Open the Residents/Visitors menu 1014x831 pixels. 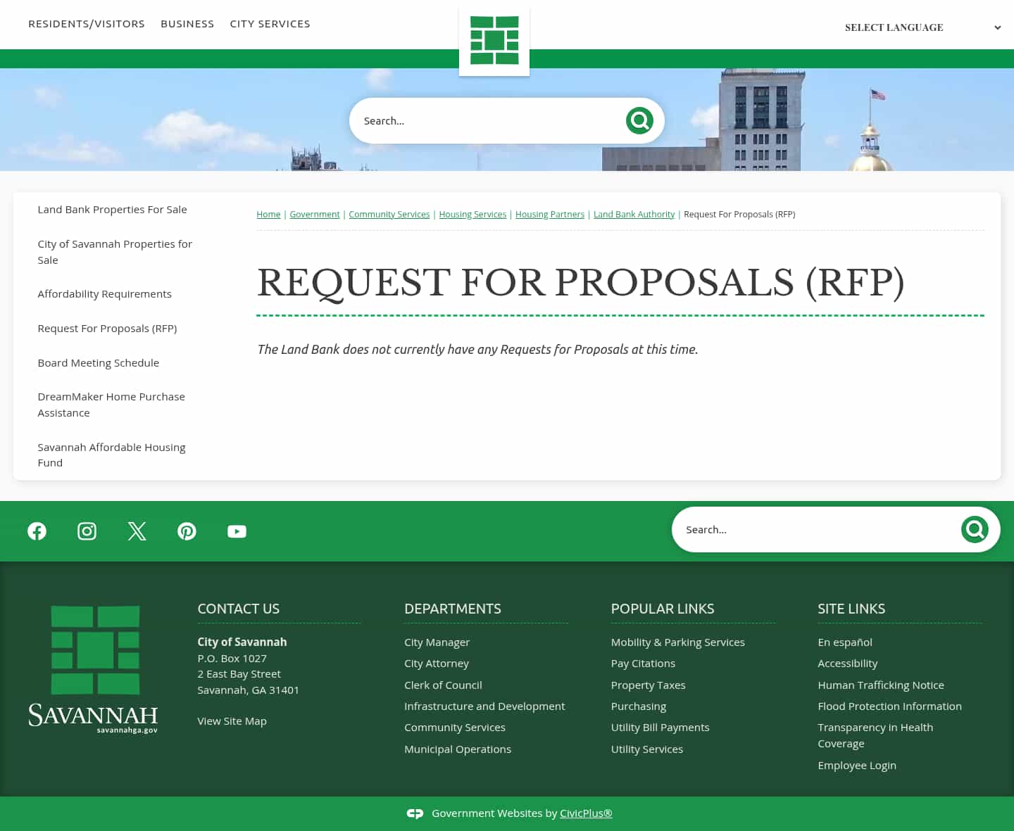(x=87, y=23)
